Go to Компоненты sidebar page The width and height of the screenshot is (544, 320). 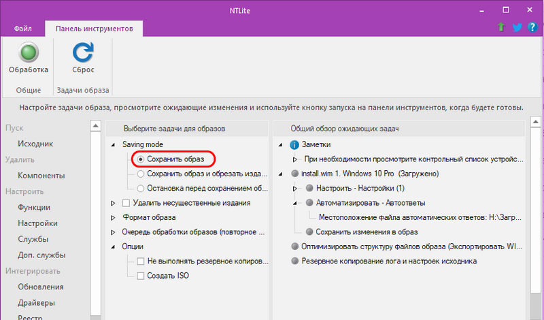click(41, 176)
